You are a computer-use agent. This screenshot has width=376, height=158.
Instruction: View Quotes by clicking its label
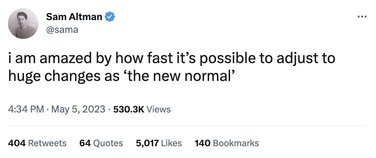coord(108,143)
